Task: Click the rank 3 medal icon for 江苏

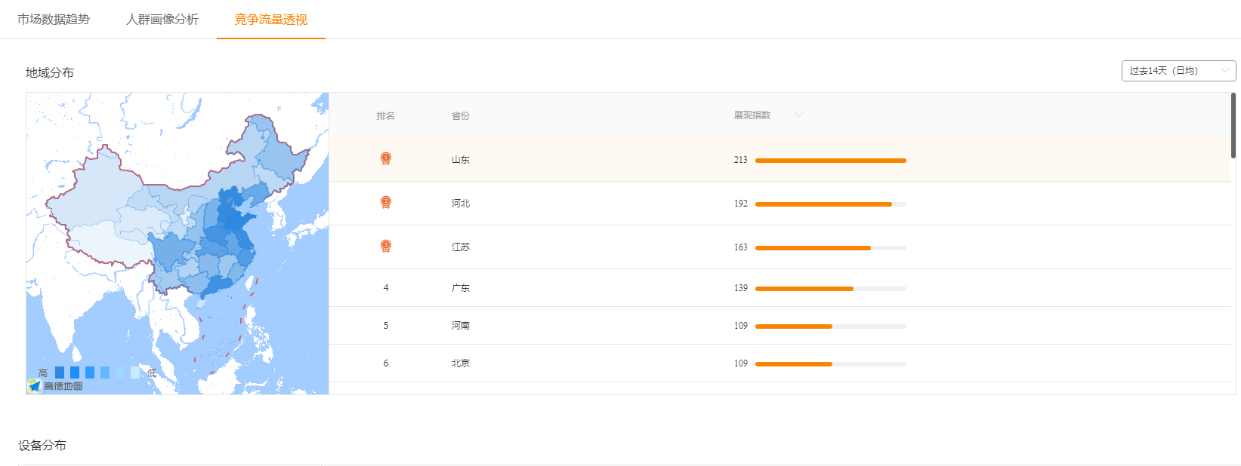Action: point(385,247)
